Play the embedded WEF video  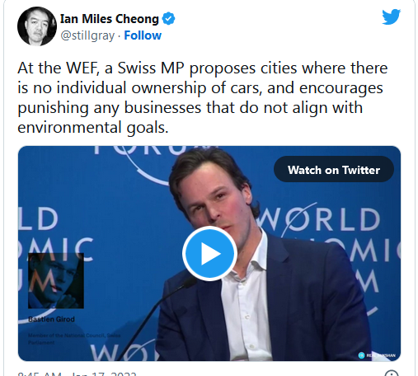(209, 253)
